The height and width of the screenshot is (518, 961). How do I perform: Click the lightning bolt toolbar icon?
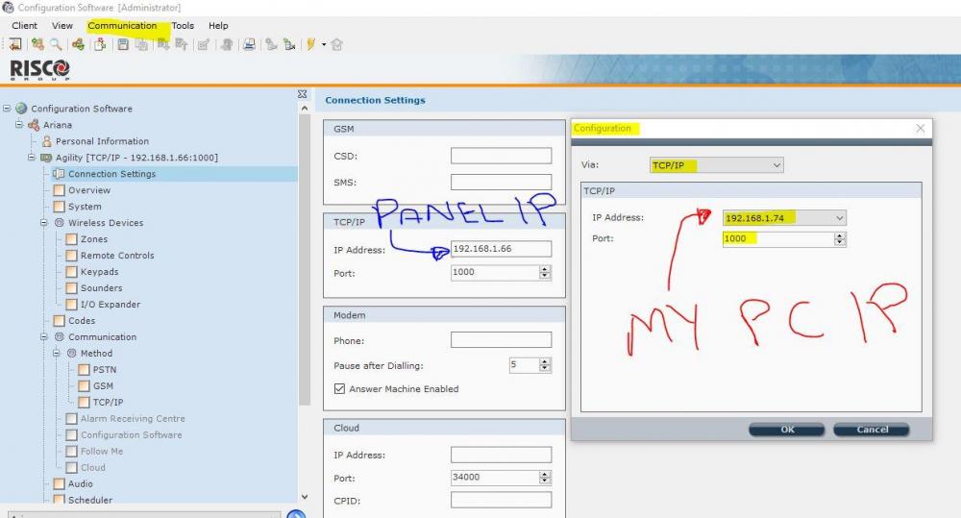[x=311, y=44]
